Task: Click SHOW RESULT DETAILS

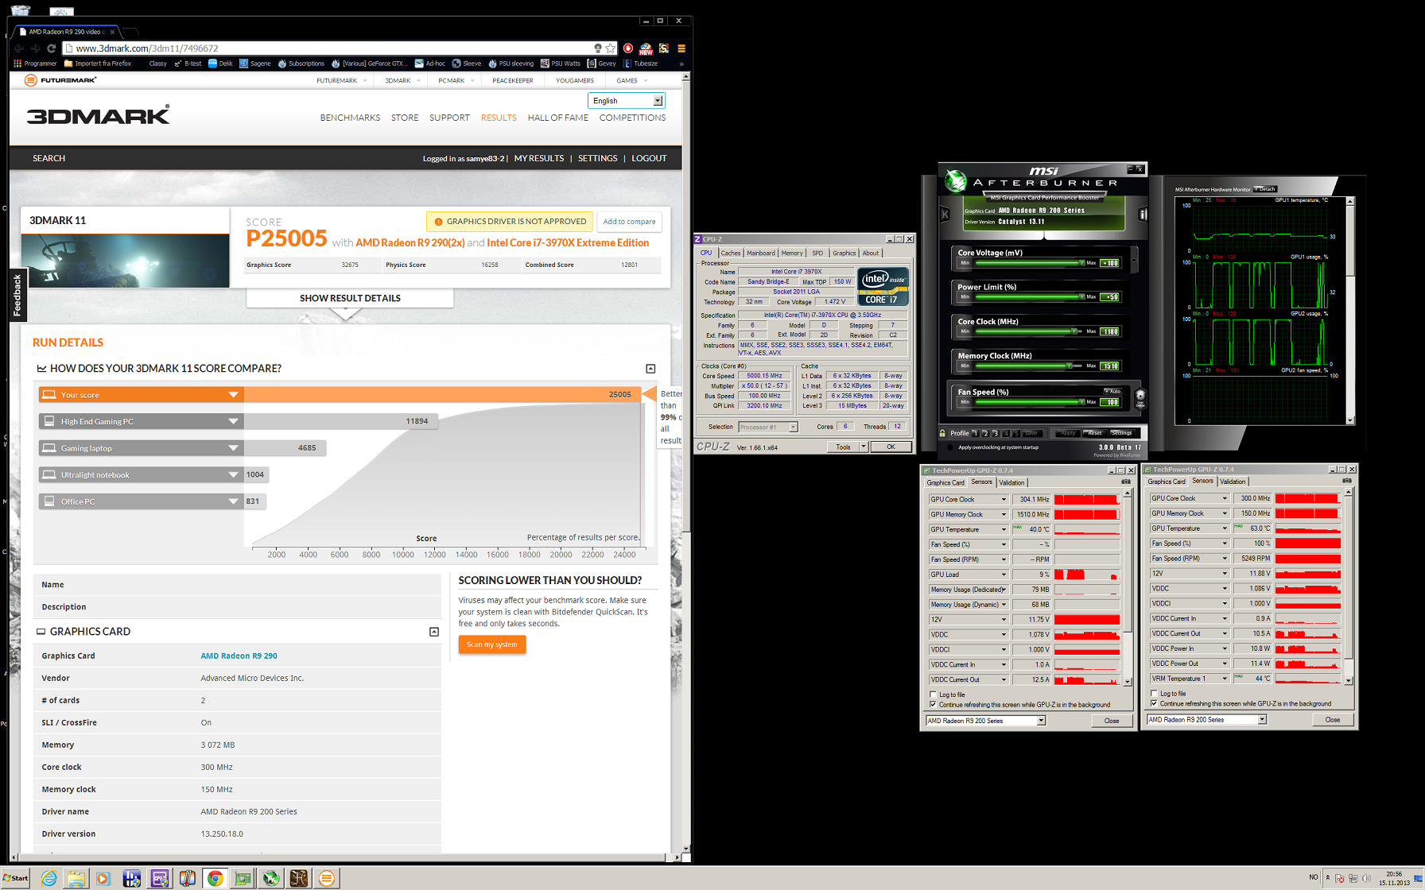Action: point(350,298)
